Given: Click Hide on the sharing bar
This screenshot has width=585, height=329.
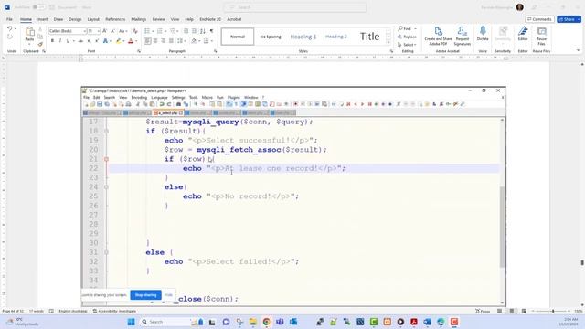Looking at the screenshot, I should pos(168,295).
